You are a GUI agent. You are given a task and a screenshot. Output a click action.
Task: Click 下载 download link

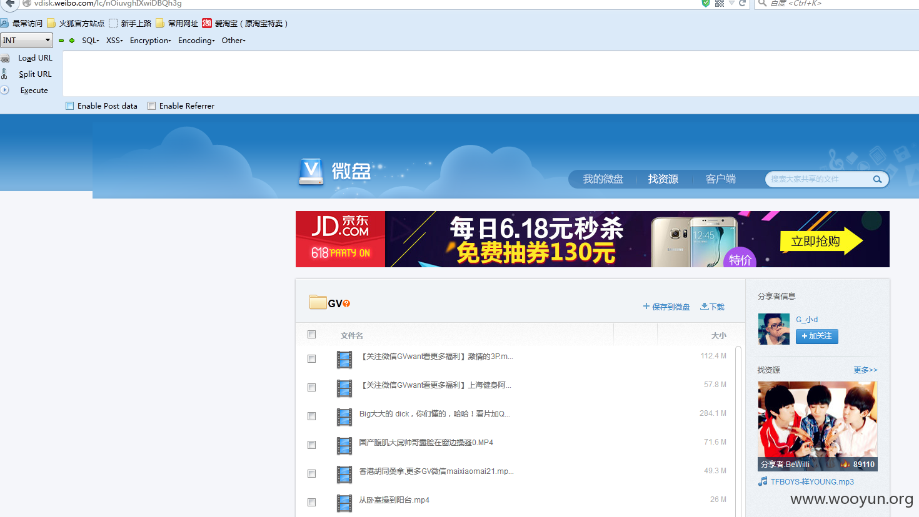click(x=712, y=307)
